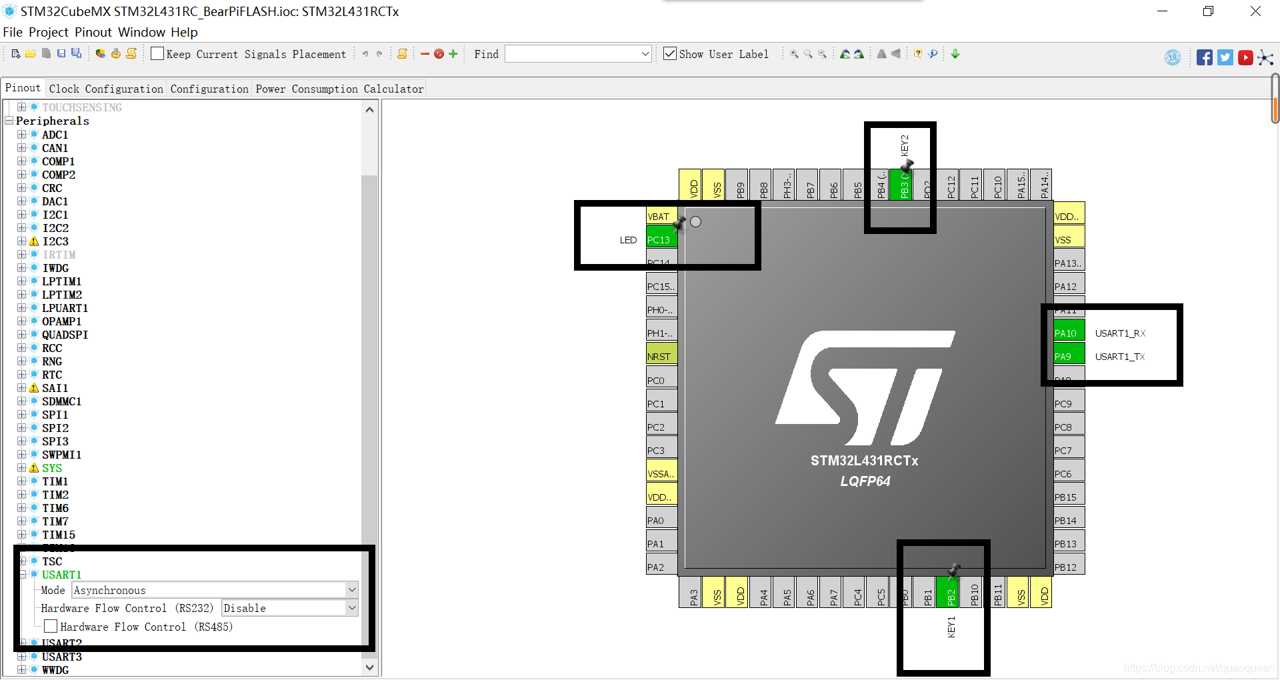Click the New Project toolbar icon
Image resolution: width=1280 pixels, height=680 pixels.
[16, 54]
